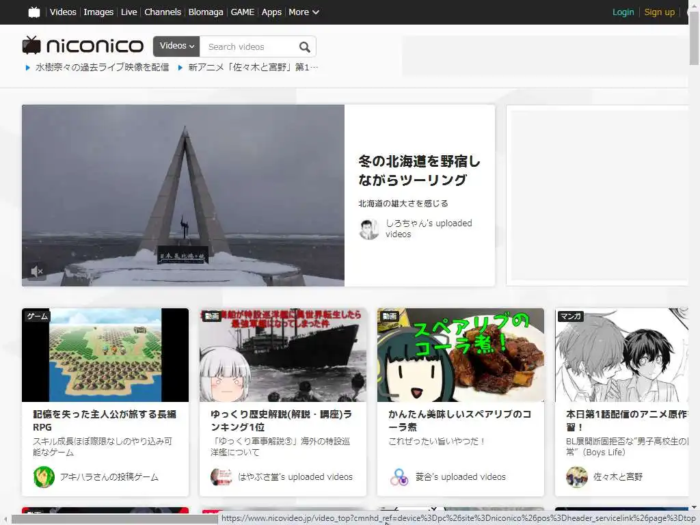
Task: Open Apps in the top menu
Action: (271, 12)
